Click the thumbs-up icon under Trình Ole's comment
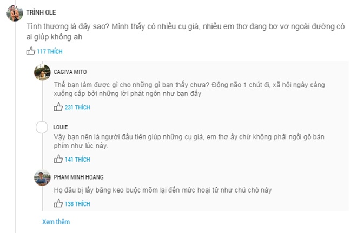357x233 pixels. (31, 51)
